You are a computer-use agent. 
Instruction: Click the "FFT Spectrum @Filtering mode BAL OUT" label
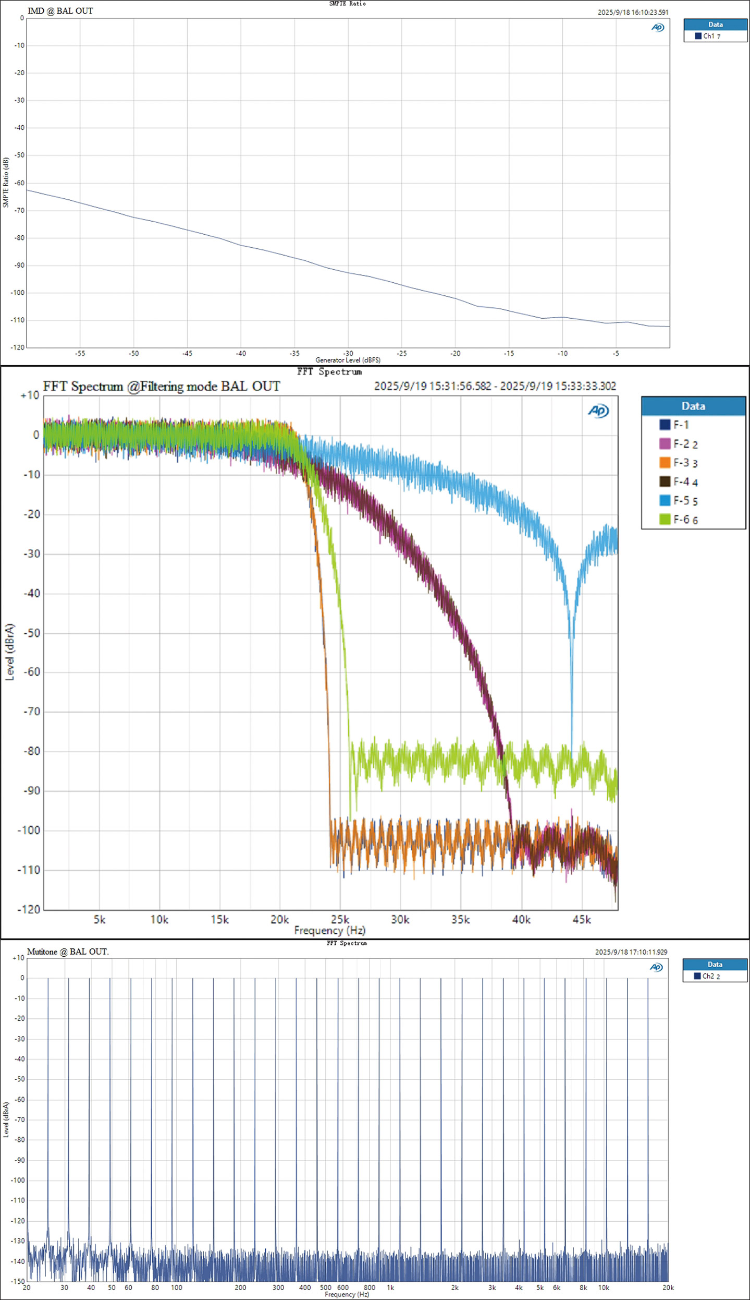(161, 387)
